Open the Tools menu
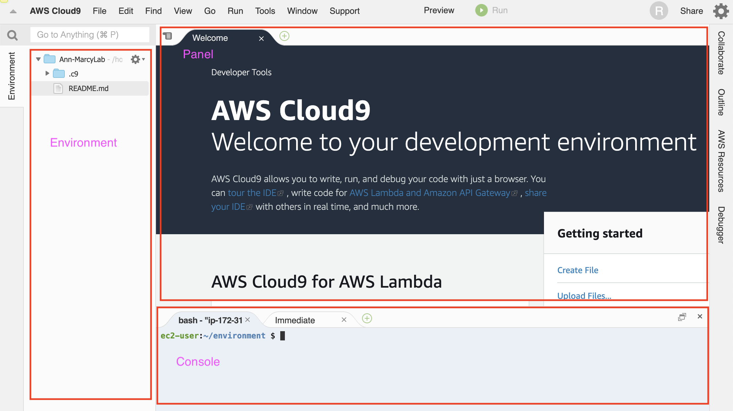 (265, 11)
